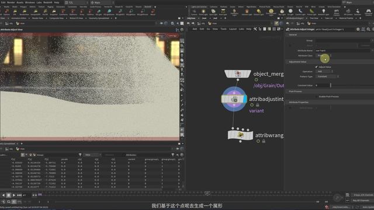This screenshot has width=374, height=210.
Task: Enable the Post-Process checkbox
Action: click(x=317, y=97)
